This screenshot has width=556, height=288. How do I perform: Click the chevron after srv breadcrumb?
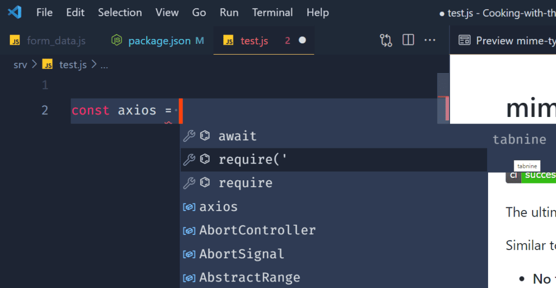pos(34,64)
